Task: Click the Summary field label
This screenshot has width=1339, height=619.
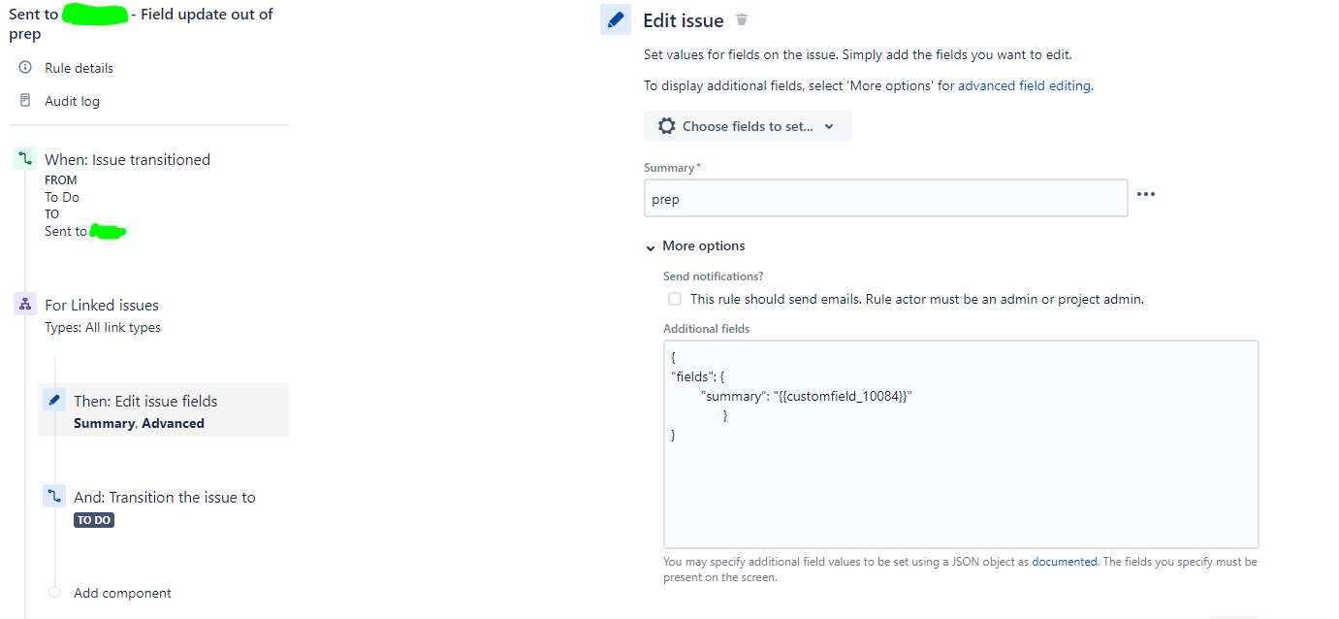Action: click(669, 168)
